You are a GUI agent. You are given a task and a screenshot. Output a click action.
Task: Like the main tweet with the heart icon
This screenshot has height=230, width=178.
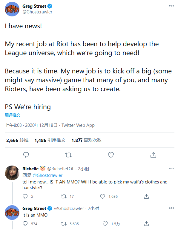tap(111, 155)
